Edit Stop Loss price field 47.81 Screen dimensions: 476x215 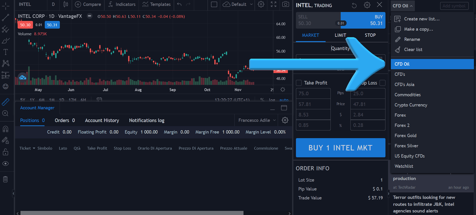pyautogui.click(x=368, y=104)
